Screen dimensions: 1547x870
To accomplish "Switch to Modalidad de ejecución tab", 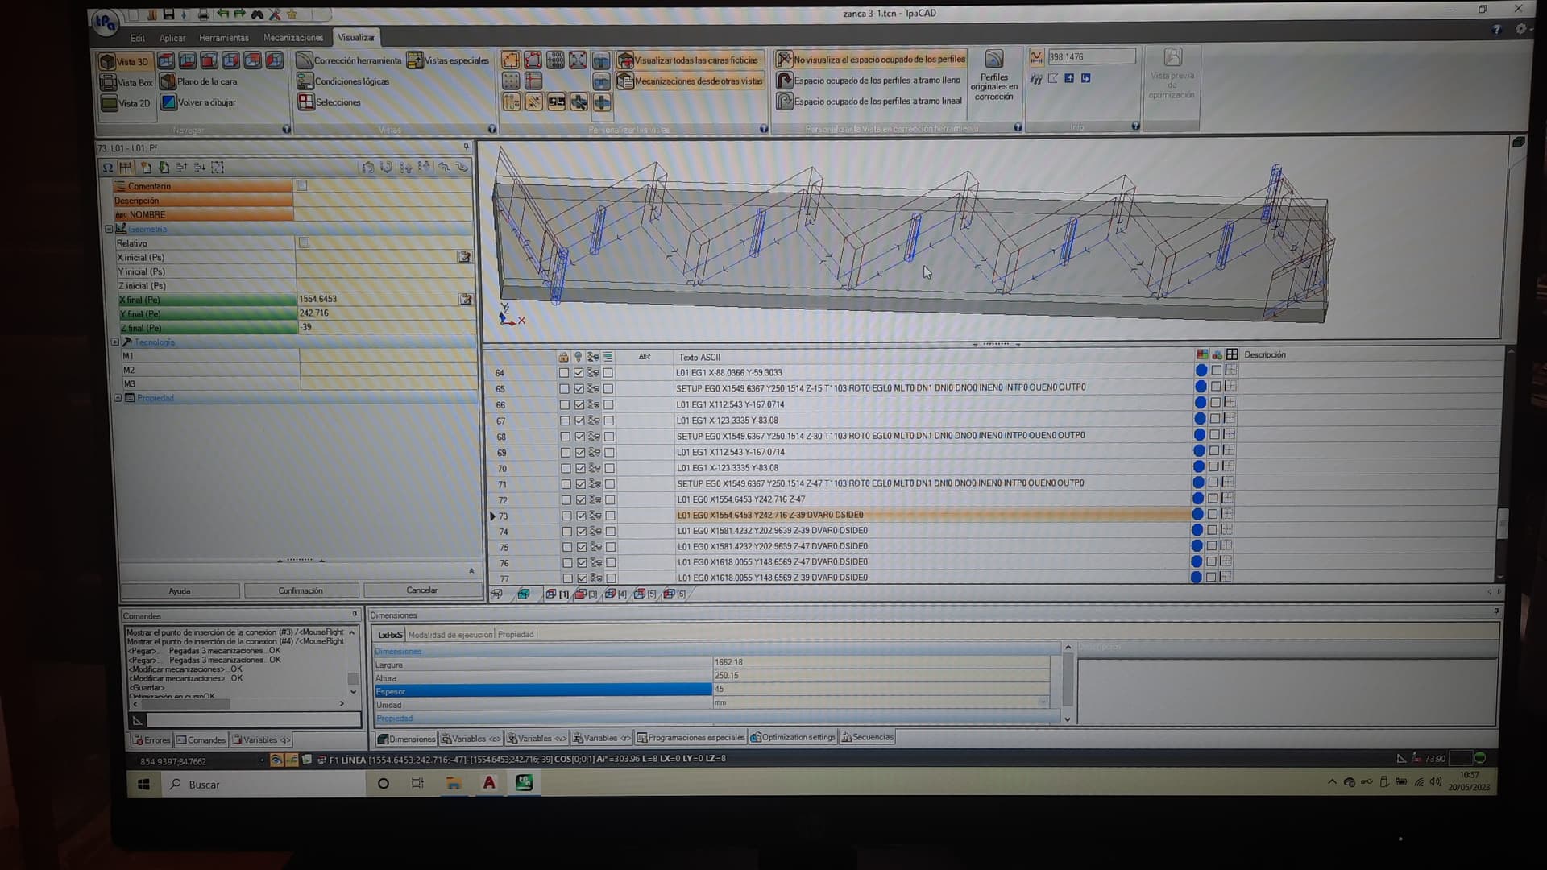I will pos(450,635).
